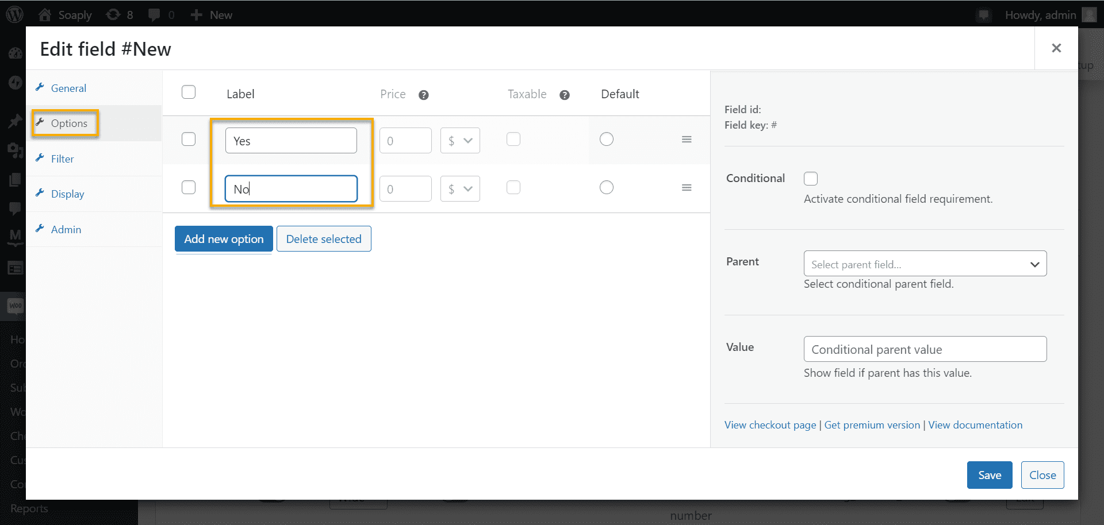Viewport: 1104px width, 525px height.
Task: Open the Posts pin sidebar icon
Action: (15, 121)
